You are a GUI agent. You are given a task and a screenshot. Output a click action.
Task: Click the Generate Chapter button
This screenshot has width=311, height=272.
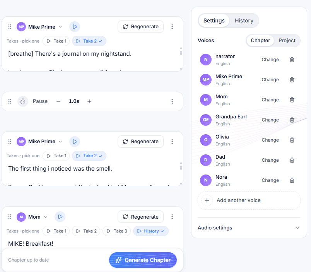[x=143, y=260]
